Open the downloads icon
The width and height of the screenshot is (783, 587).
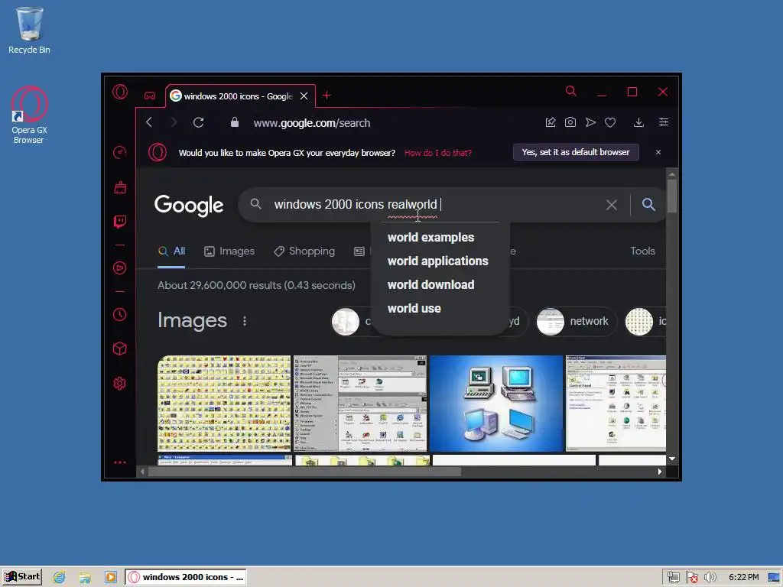(x=638, y=122)
